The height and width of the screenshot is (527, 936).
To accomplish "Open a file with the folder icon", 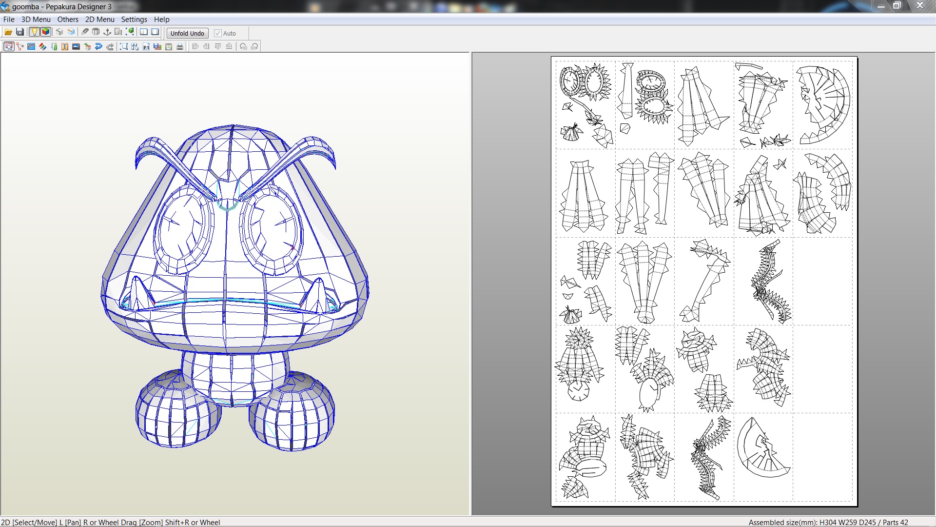I will coord(8,32).
